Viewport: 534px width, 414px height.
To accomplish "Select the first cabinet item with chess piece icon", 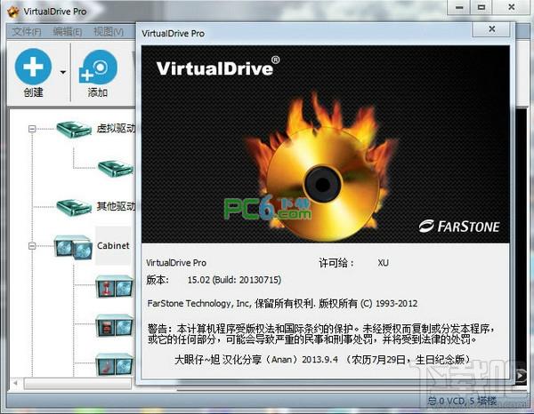I will pos(114,287).
